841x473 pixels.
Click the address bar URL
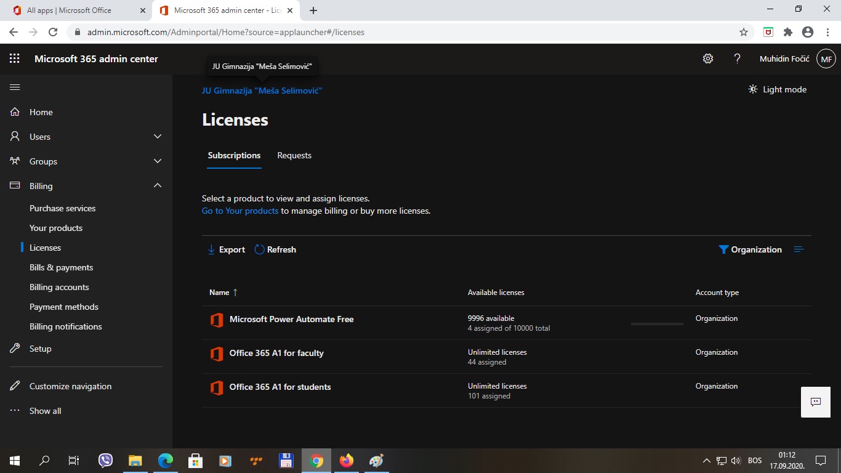(226, 32)
